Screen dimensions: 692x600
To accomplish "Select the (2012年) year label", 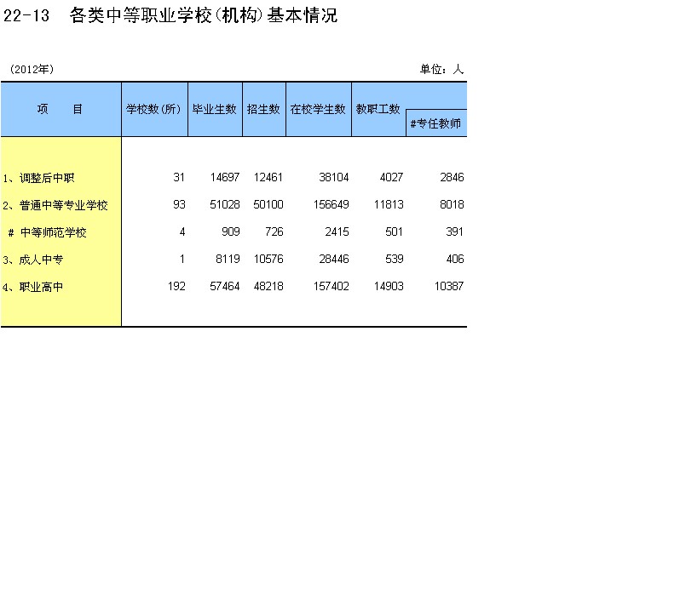I will point(32,69).
